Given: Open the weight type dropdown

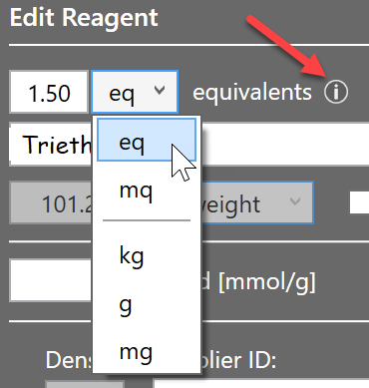Looking at the screenshot, I should [x=257, y=202].
